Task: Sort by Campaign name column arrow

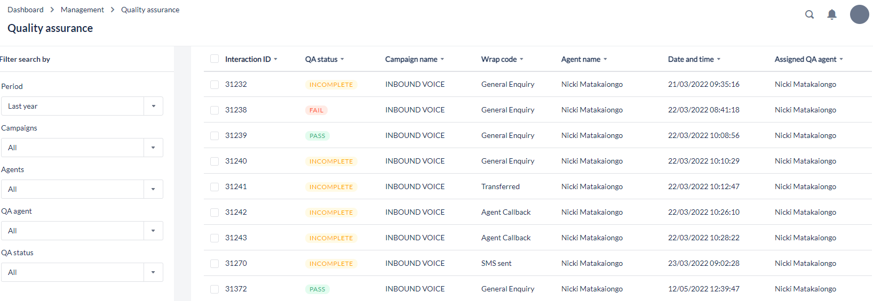Action: (442, 59)
